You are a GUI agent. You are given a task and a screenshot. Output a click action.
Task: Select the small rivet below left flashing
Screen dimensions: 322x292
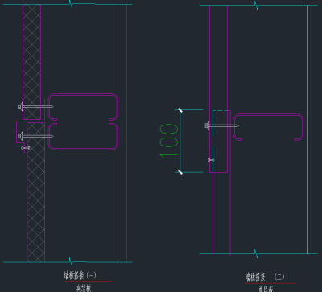[25, 148]
